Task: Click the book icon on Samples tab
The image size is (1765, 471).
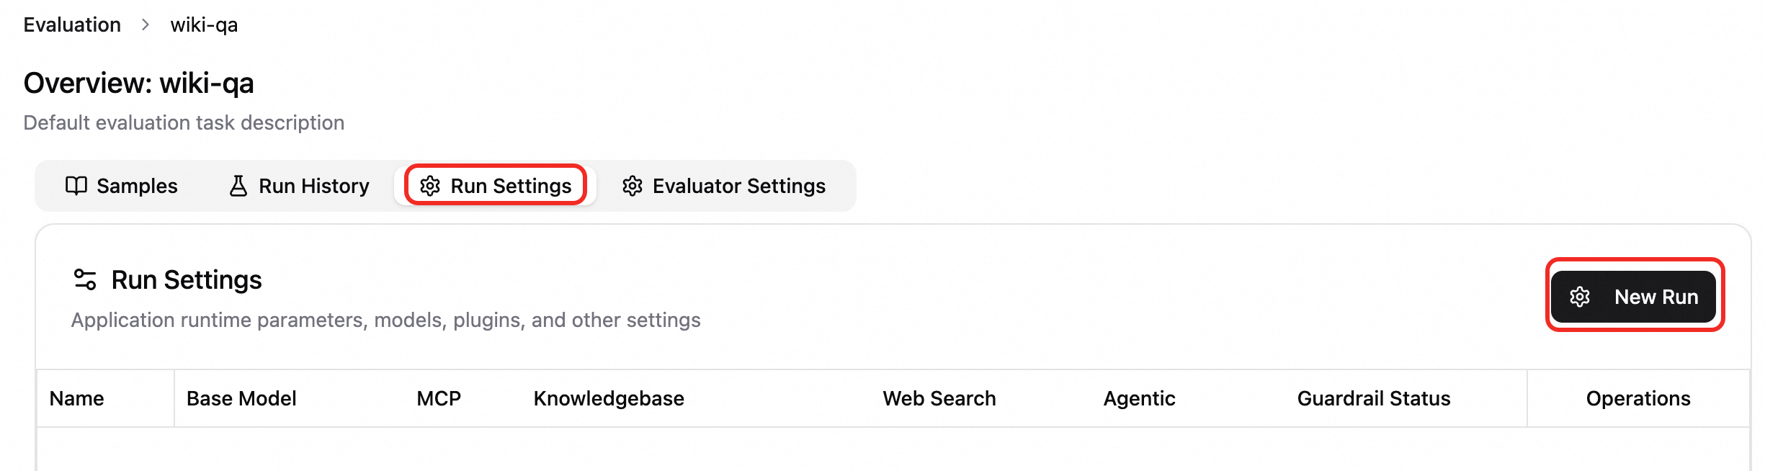Action: click(76, 186)
